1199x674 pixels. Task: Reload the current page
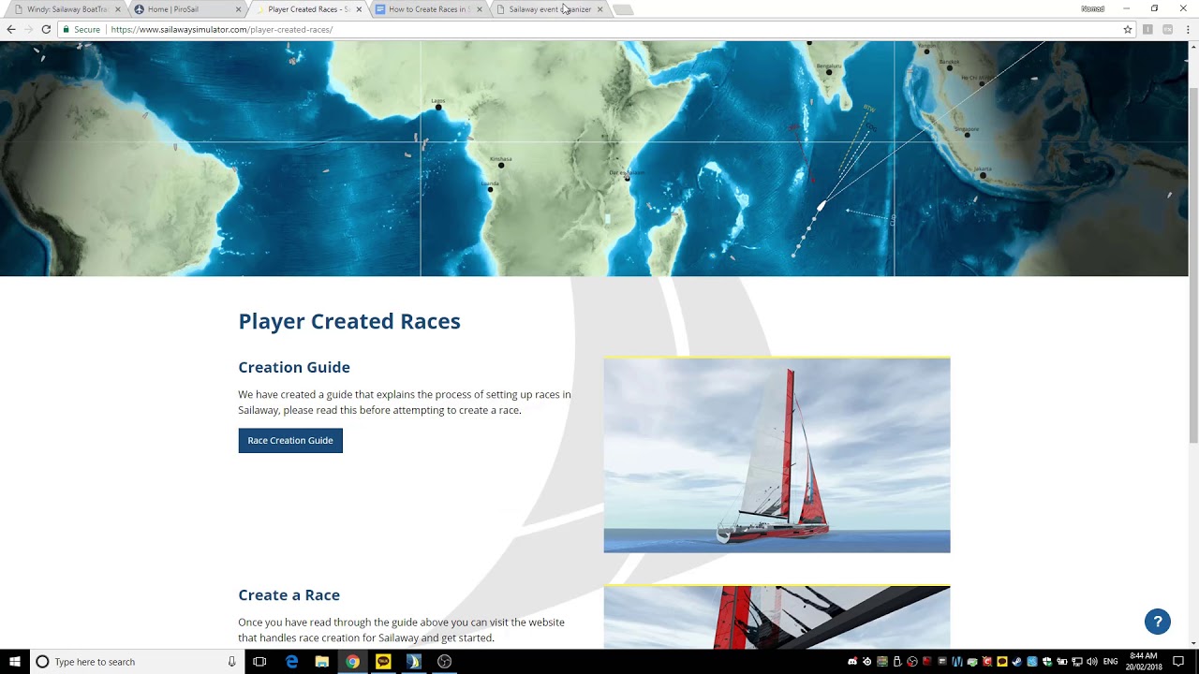[x=46, y=29]
